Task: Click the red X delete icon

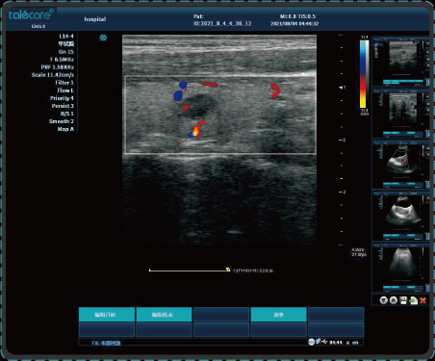Action: click(x=422, y=300)
